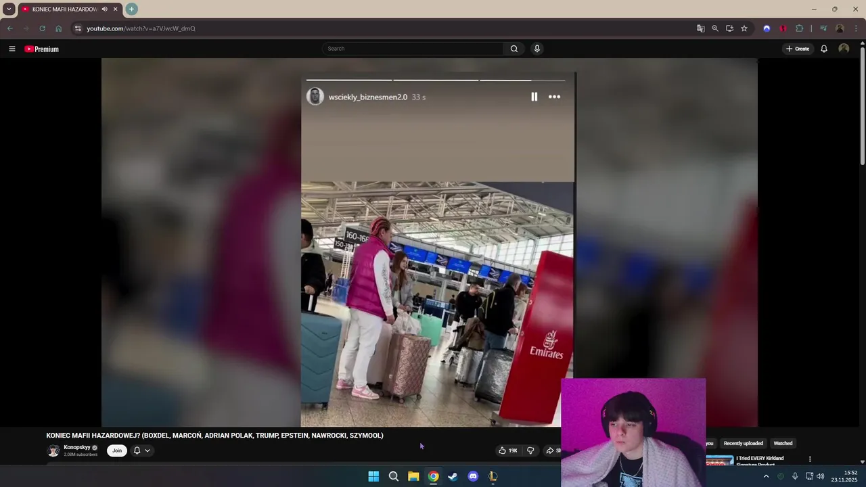
Task: Open the Windows Start menu
Action: 373,476
